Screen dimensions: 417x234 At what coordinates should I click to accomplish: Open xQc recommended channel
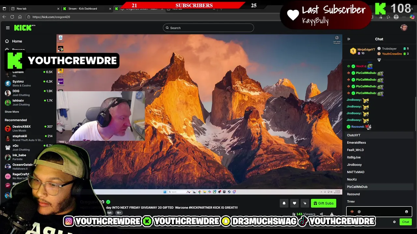pyautogui.click(x=29, y=147)
